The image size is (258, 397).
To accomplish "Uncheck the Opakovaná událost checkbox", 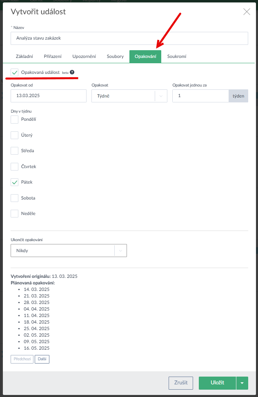I will tap(15, 72).
